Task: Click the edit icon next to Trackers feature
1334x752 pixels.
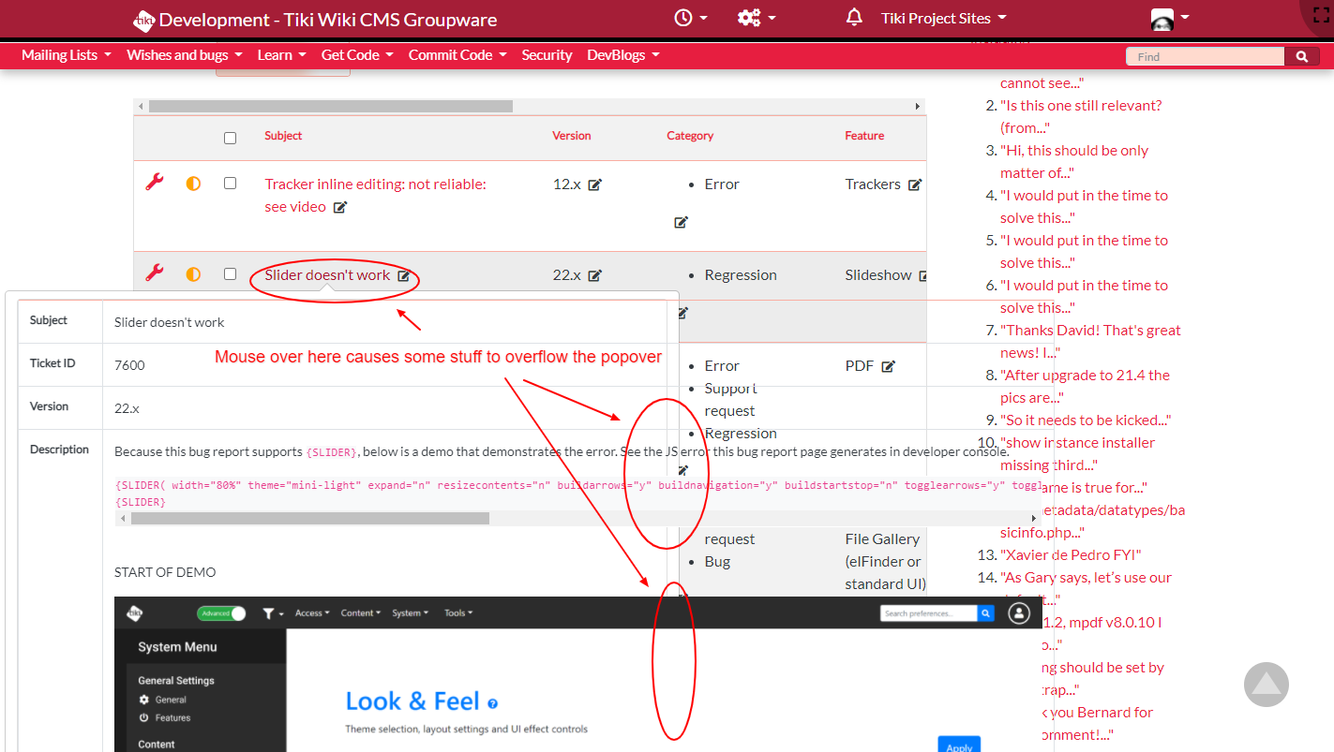Action: 915,184
